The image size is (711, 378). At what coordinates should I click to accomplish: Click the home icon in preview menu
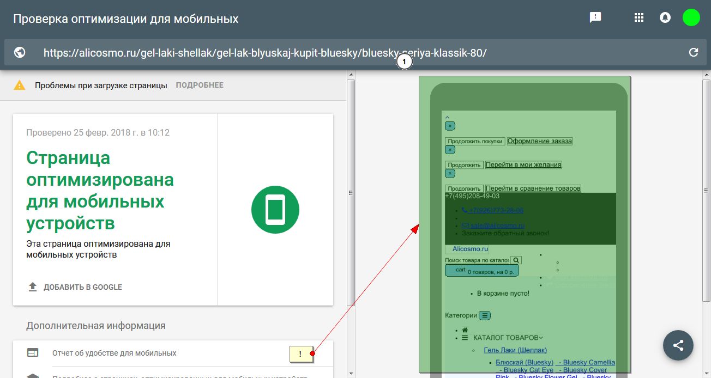[465, 330]
